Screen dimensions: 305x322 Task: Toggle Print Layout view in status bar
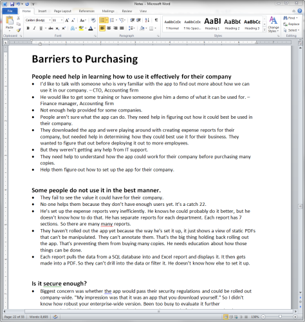click(x=226, y=317)
